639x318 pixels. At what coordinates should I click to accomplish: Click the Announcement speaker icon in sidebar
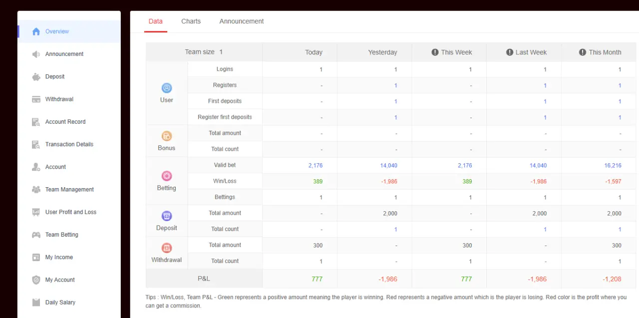[36, 54]
